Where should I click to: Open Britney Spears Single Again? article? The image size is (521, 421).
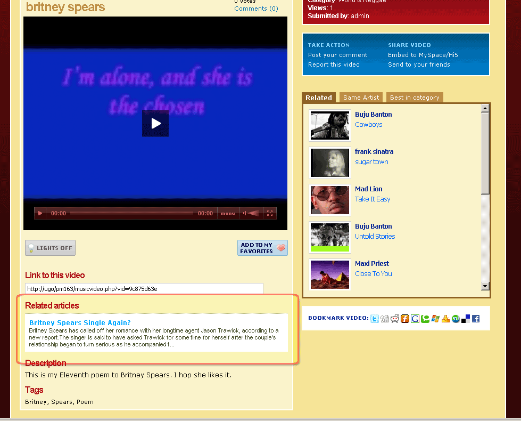[x=80, y=322]
